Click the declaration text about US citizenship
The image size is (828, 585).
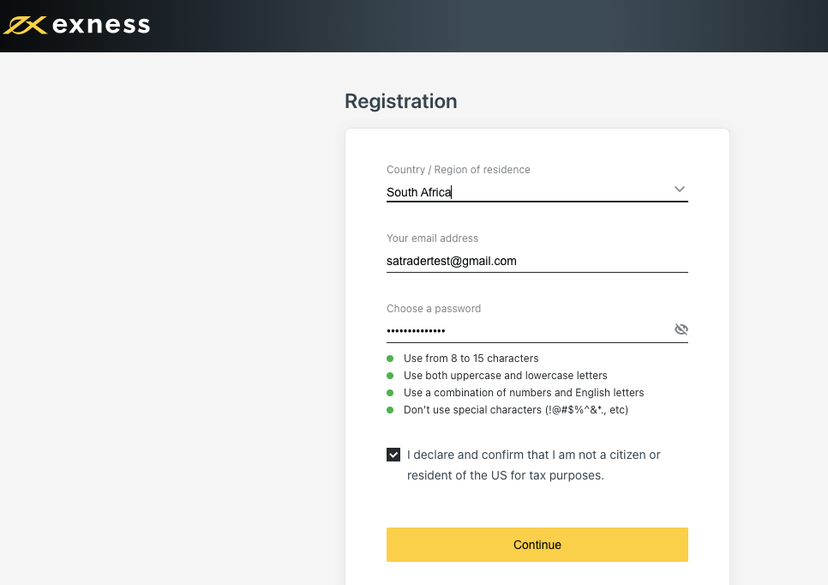(533, 465)
